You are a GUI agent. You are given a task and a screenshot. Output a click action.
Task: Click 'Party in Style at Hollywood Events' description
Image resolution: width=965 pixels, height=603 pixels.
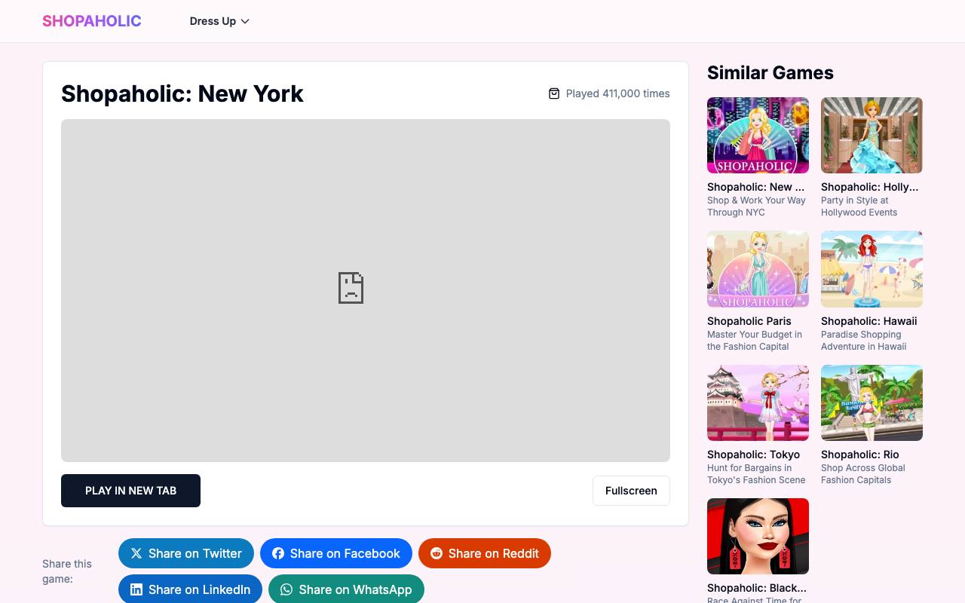(859, 207)
